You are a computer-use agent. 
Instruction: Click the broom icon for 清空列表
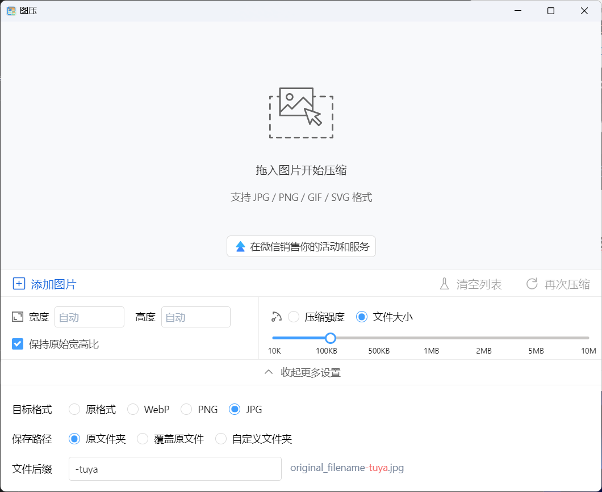444,284
